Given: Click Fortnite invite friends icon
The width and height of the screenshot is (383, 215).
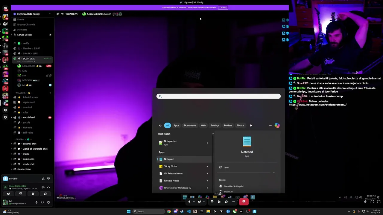Looking at the screenshot, I should (x=43, y=179).
